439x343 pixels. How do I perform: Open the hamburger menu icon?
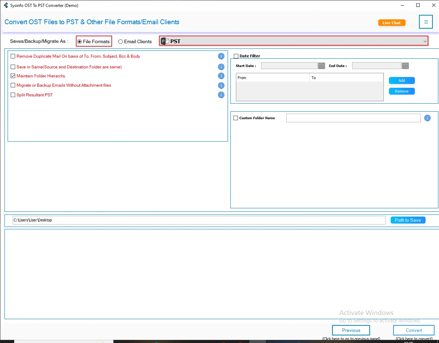426,22
